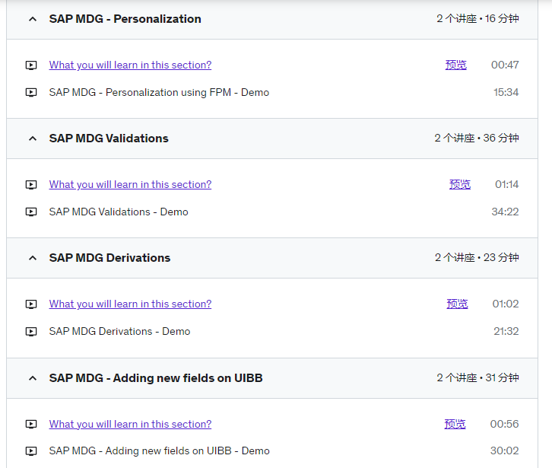
Task: Click the 00:56 duration value
Action: 504,424
